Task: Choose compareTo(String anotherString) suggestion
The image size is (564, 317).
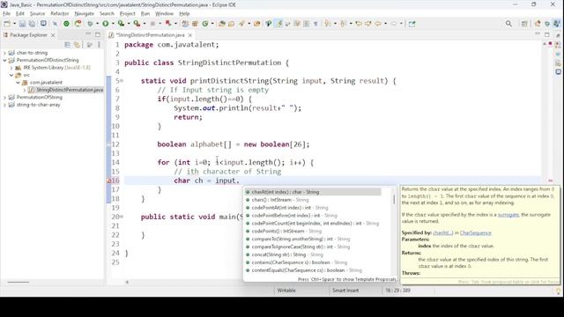Action: [x=301, y=239]
